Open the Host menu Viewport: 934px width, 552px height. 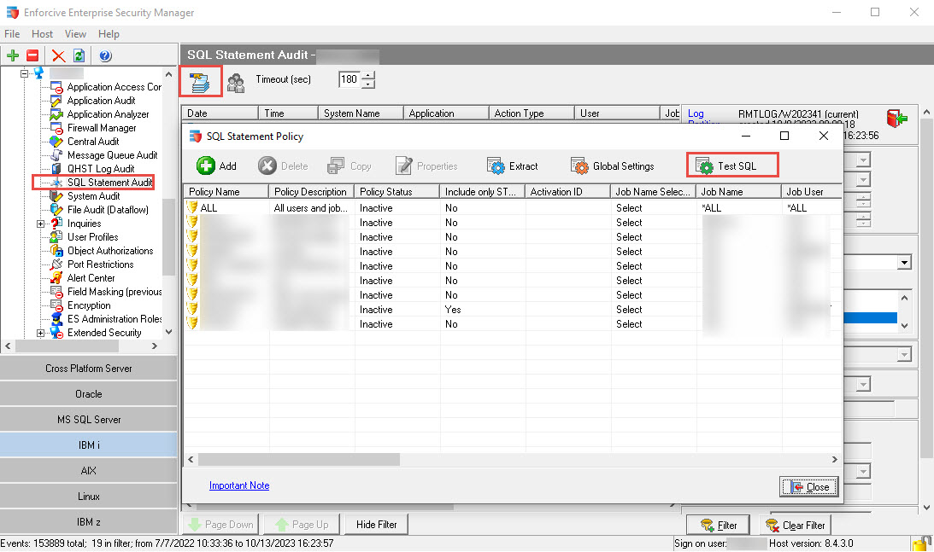(x=41, y=33)
